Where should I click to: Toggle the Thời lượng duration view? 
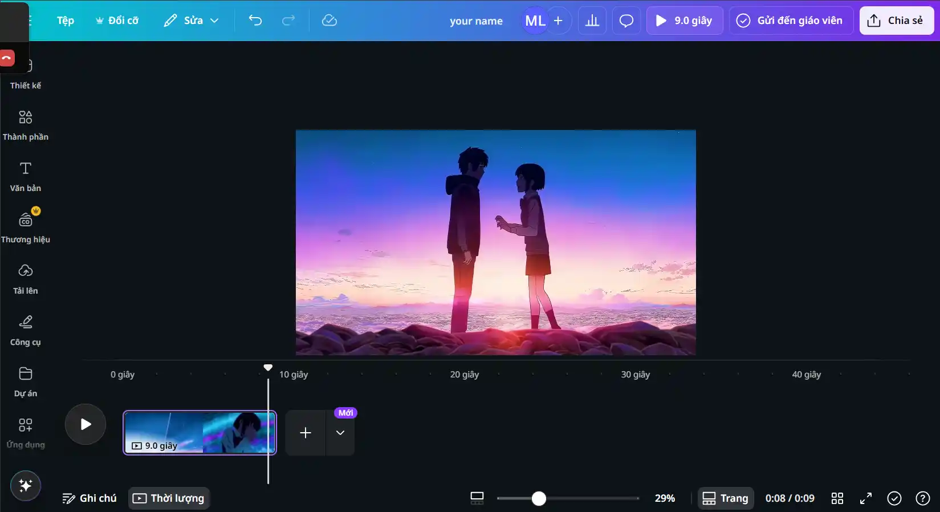pyautogui.click(x=169, y=498)
